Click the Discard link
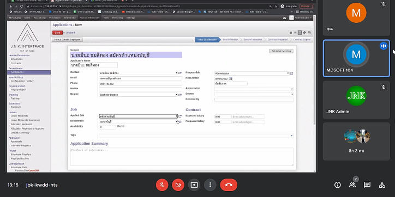This screenshot has width=395, height=197. click(70, 33)
